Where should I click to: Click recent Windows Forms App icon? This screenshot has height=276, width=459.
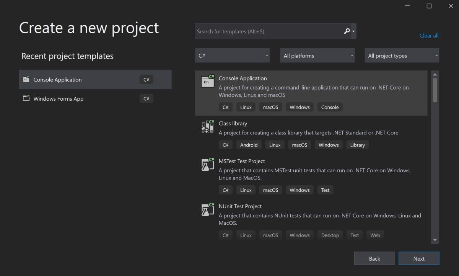pyautogui.click(x=26, y=98)
